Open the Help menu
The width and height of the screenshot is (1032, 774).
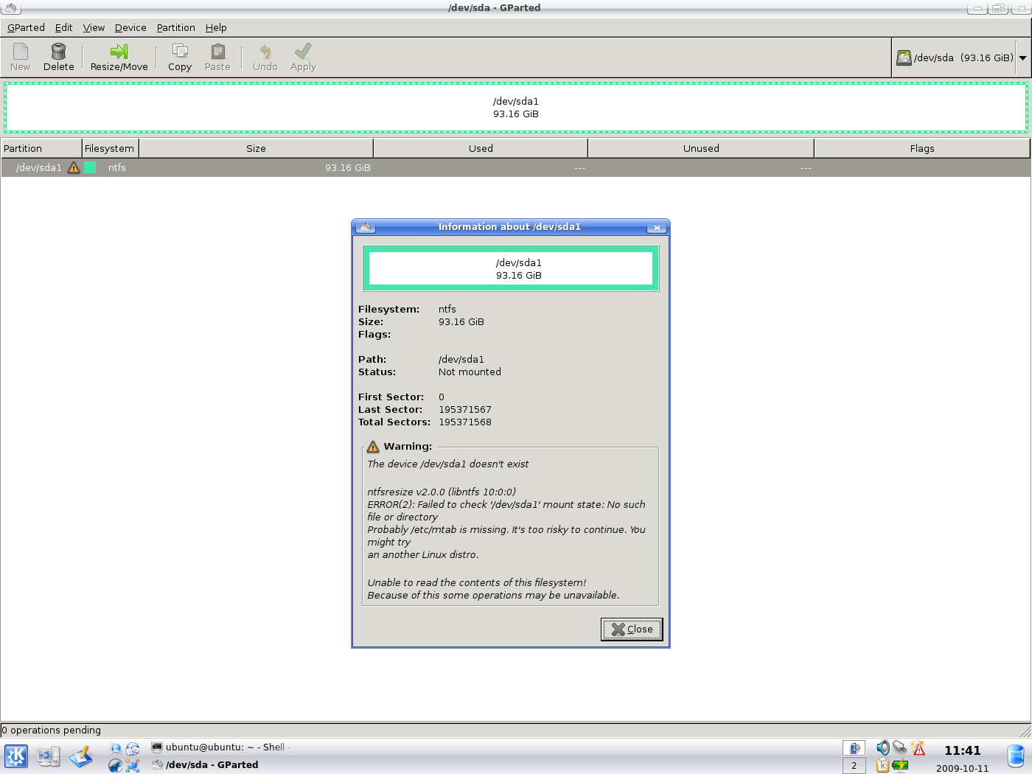coord(216,27)
